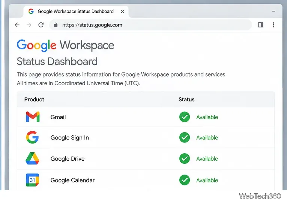Click the Google Workspace logo
287x206 pixels.
pyautogui.click(x=65, y=46)
